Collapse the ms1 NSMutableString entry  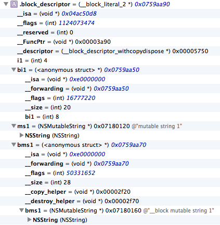click(x=14, y=126)
